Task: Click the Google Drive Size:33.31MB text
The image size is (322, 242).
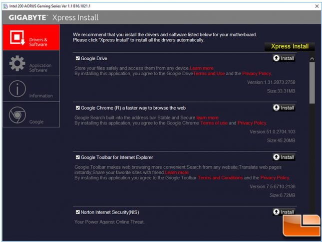Action: pos(281,91)
